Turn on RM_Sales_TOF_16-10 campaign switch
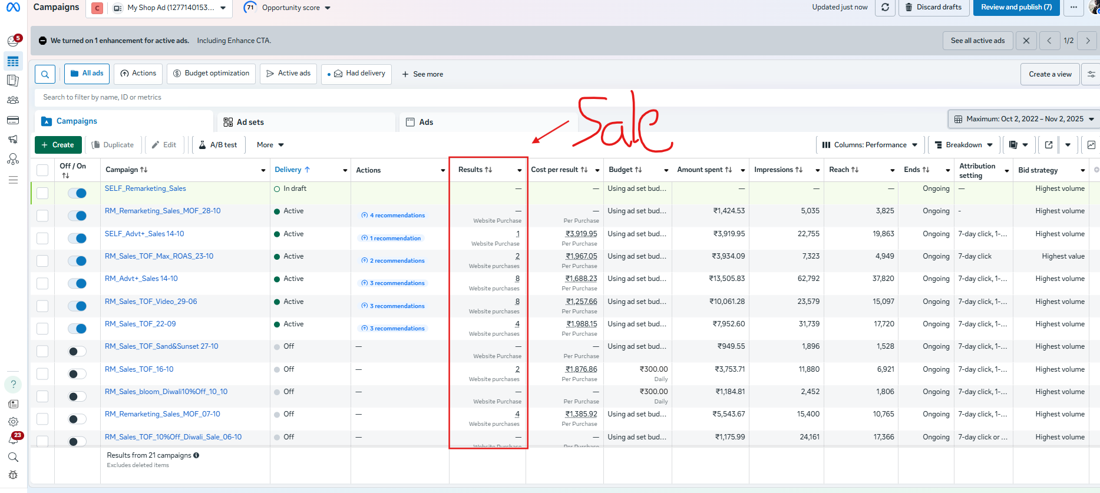This screenshot has width=1100, height=493. coord(77,374)
